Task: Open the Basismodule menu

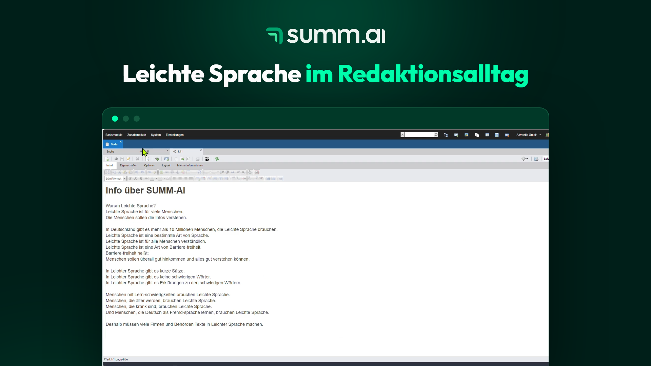Action: coord(114,135)
